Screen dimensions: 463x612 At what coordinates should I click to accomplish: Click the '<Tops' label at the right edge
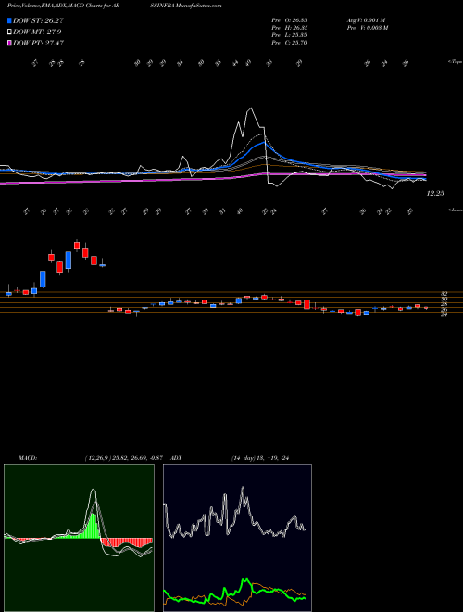click(455, 62)
